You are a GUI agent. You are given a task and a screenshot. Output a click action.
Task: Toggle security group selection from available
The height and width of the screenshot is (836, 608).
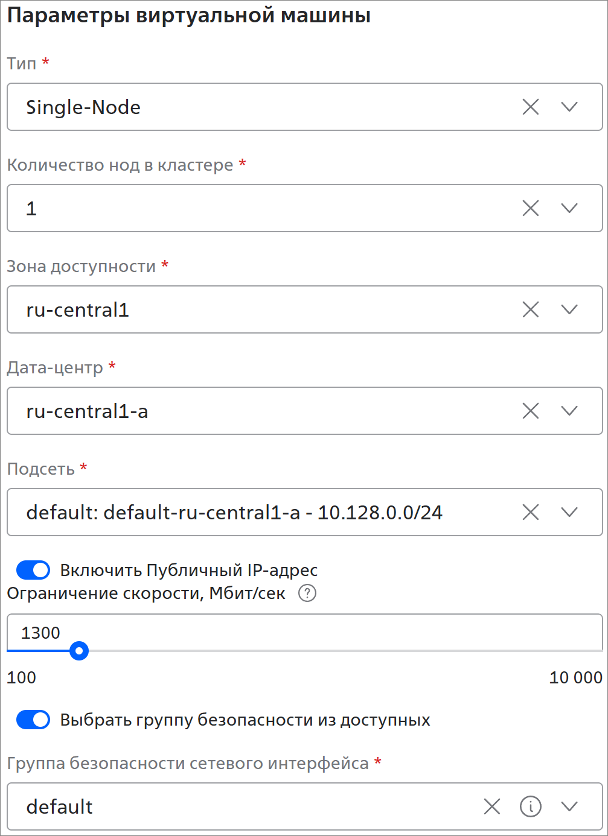click(x=33, y=720)
